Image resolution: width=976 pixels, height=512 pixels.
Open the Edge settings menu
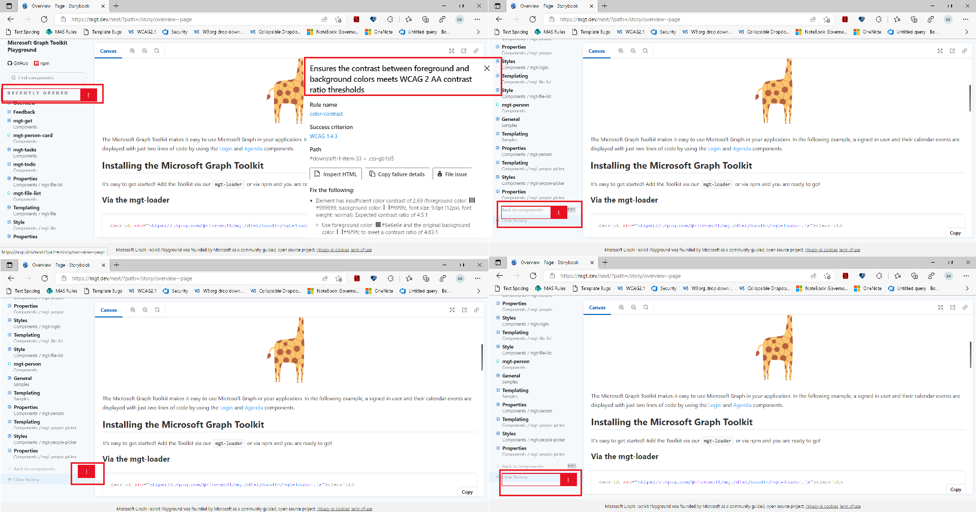pos(477,19)
